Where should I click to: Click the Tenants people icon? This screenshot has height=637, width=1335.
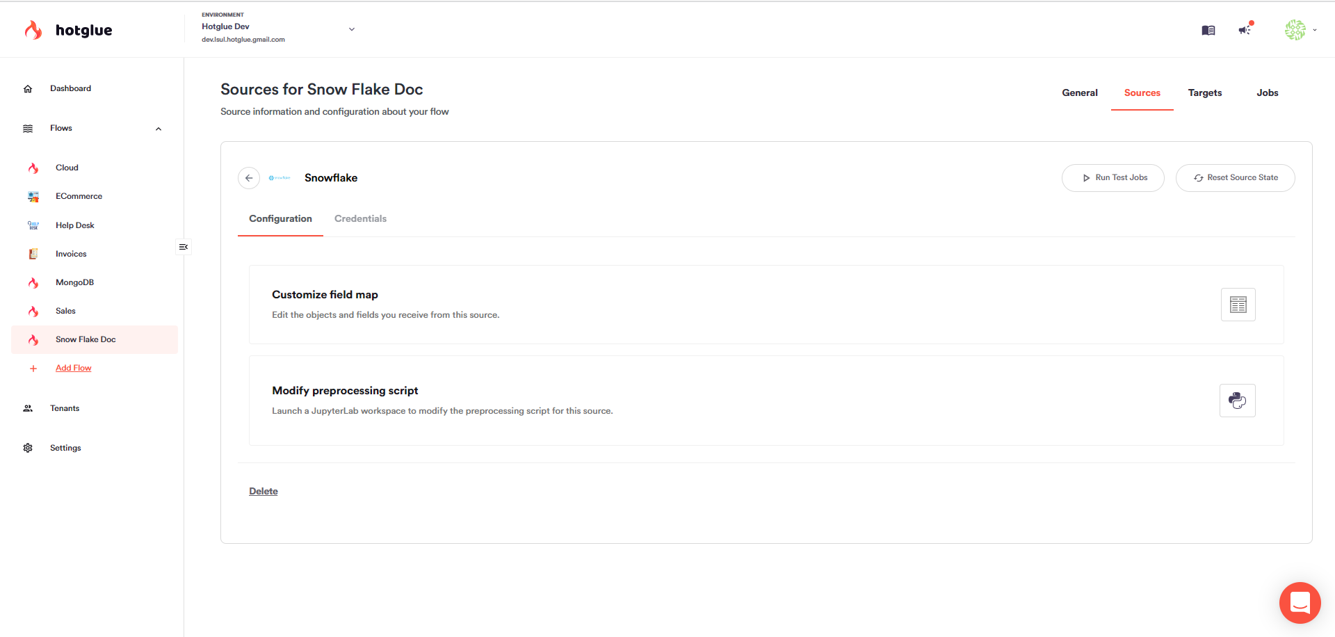pos(28,408)
